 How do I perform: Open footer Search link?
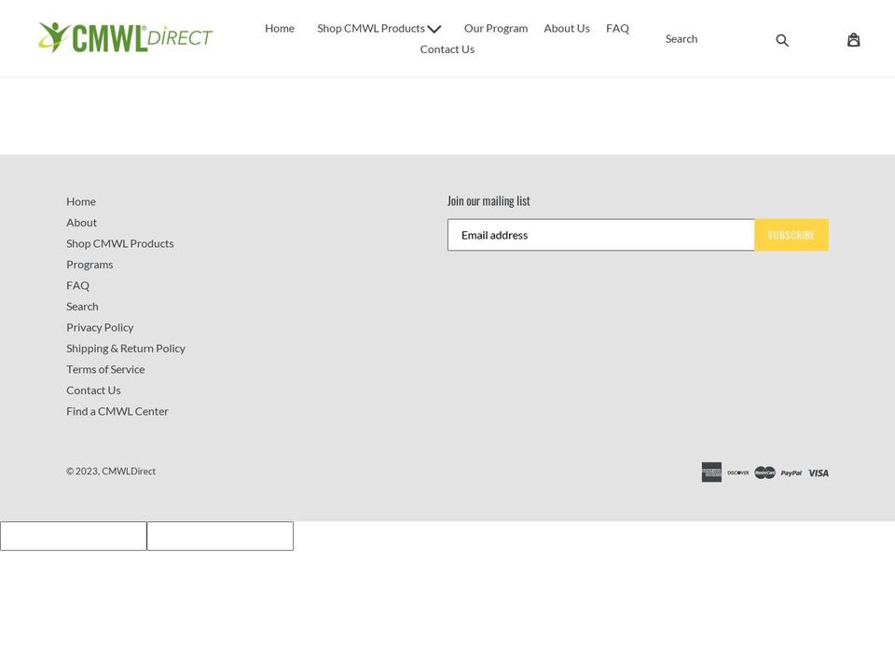click(x=82, y=307)
